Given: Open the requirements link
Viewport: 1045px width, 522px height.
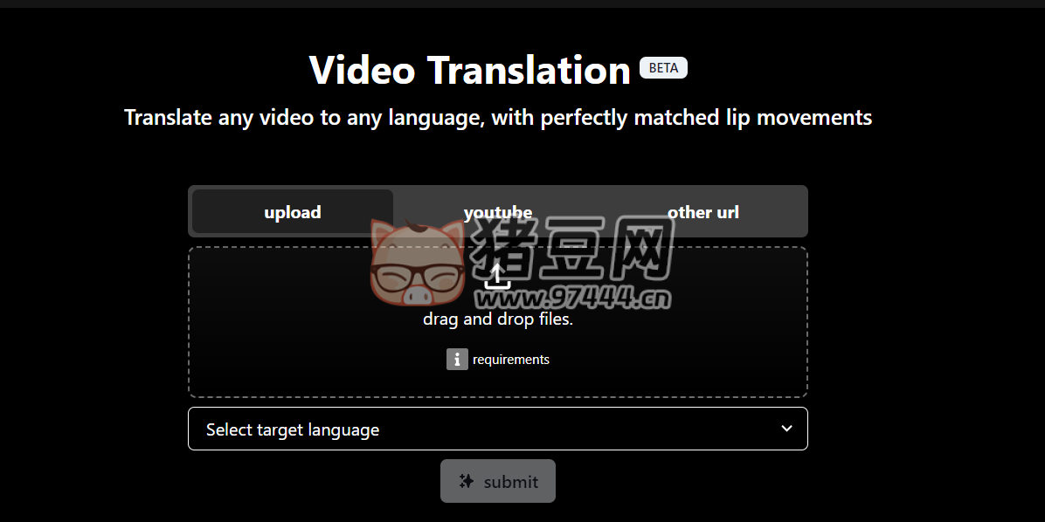Looking at the screenshot, I should [511, 360].
